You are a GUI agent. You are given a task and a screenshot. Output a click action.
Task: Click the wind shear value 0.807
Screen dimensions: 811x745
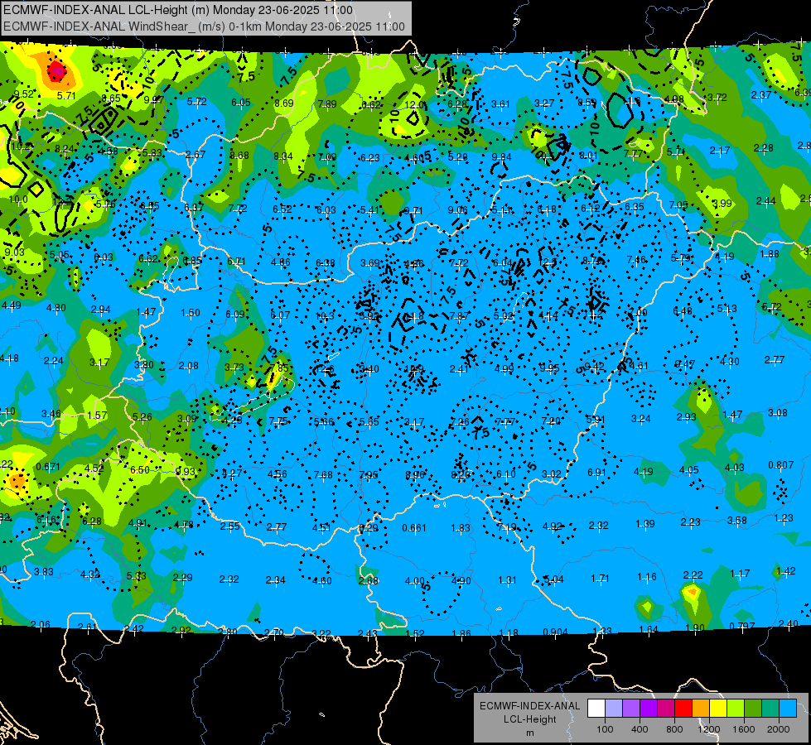pos(781,464)
